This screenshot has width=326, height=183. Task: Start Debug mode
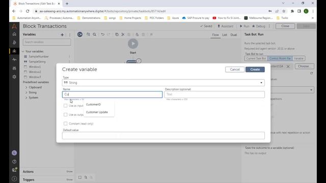click(258, 26)
